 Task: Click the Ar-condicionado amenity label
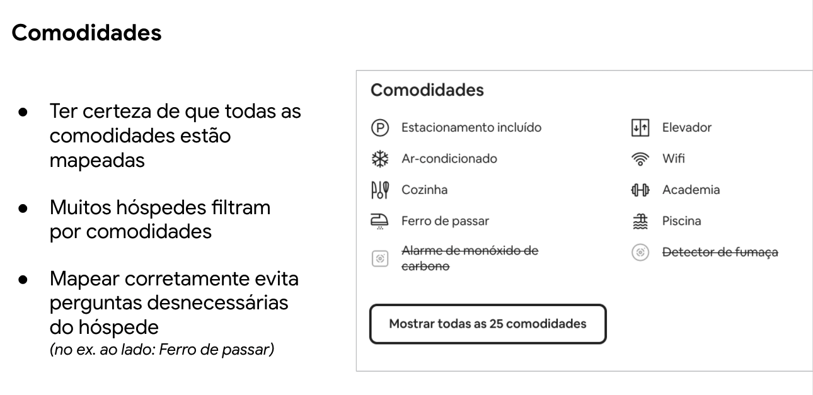449,159
